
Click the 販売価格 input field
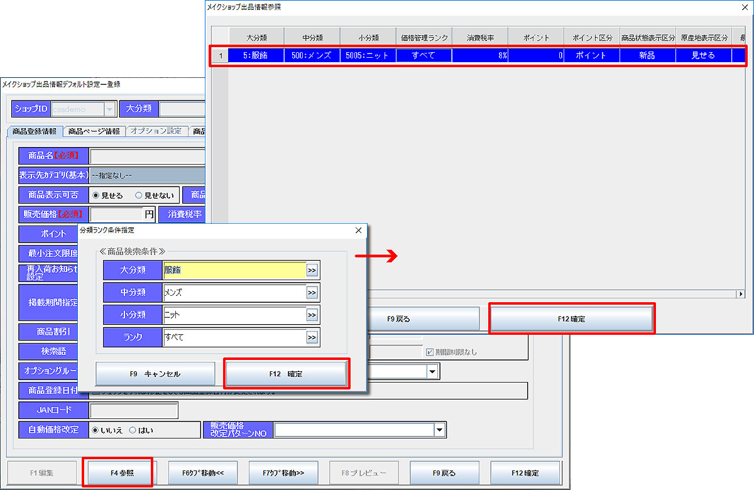[x=117, y=214]
